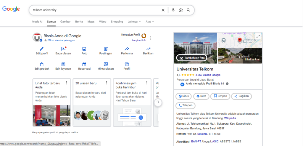Open Edit layanan list icon
The width and height of the screenshot is (303, 146).
(x=63, y=64)
